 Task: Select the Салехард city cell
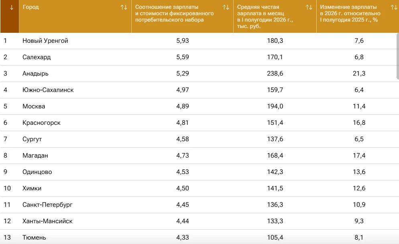[37, 57]
